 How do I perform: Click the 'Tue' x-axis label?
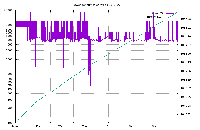point(38,127)
